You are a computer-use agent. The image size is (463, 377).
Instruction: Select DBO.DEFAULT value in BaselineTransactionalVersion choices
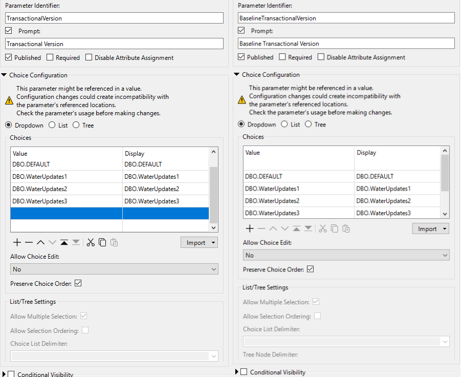pos(299,176)
